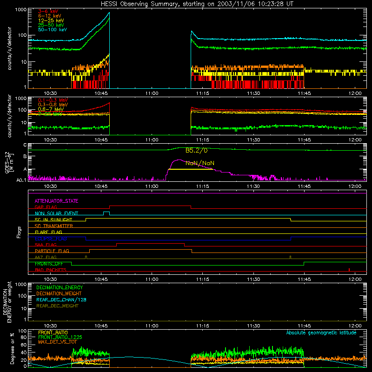The width and height of the screenshot is (372, 372).
Task: Click the Absolute geomagnetic latitude label
Action: click(x=321, y=333)
